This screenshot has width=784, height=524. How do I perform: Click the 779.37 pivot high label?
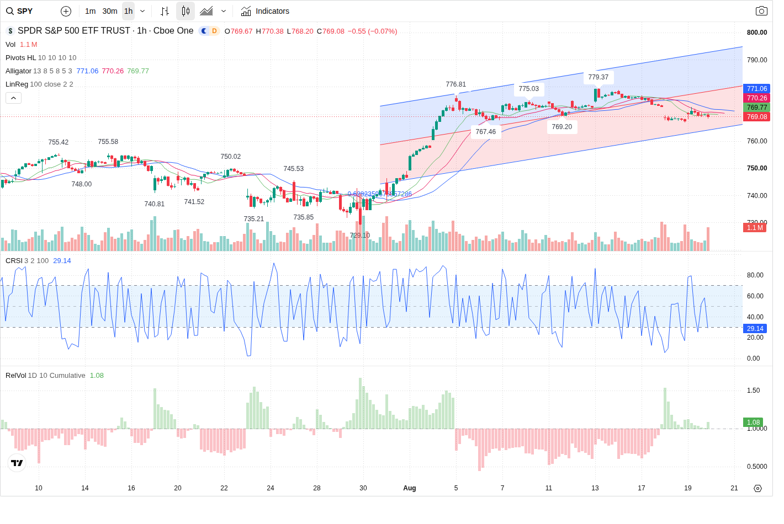598,77
